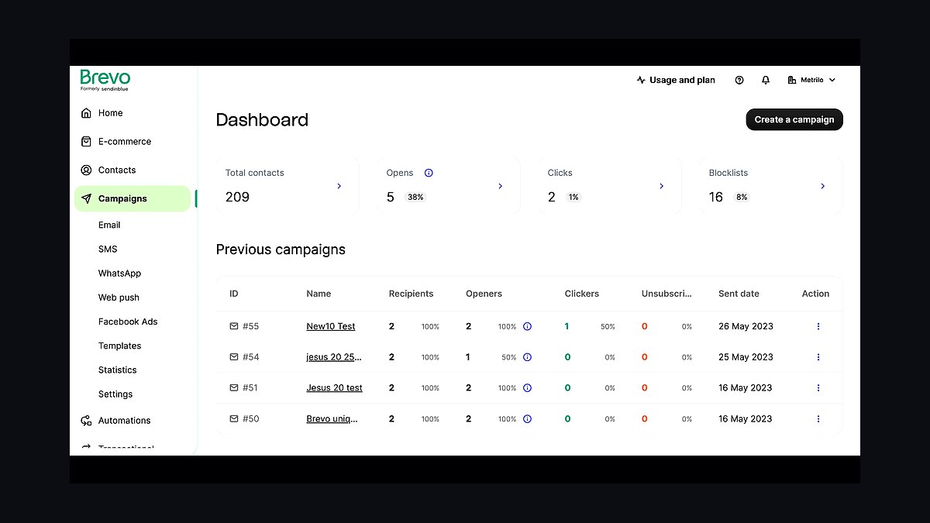The height and width of the screenshot is (523, 930).
Task: Open the Jesus 20 test campaign link
Action: click(x=334, y=387)
